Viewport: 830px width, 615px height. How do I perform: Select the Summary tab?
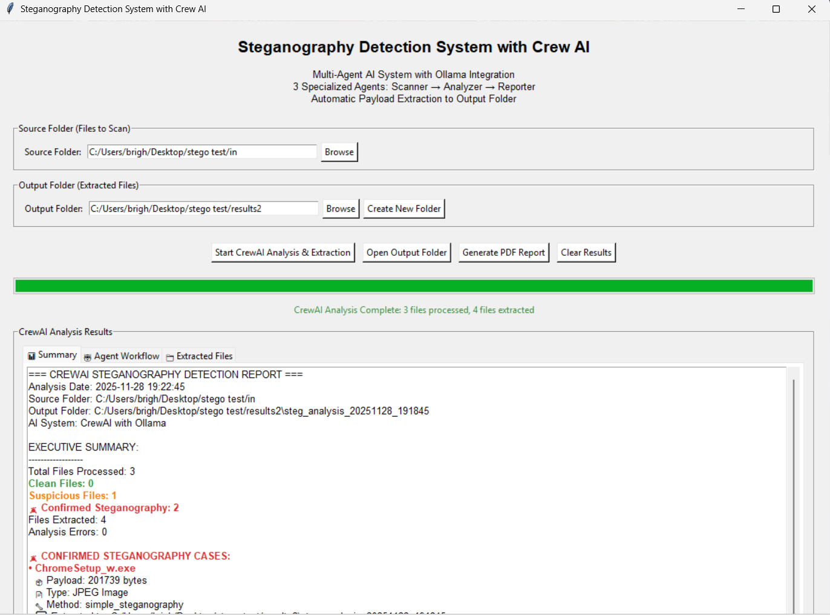[52, 356]
